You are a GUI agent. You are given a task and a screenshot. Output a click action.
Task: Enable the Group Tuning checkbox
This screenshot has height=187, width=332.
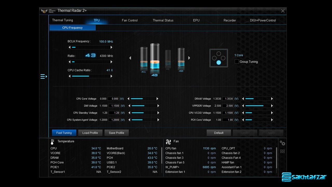point(237,62)
